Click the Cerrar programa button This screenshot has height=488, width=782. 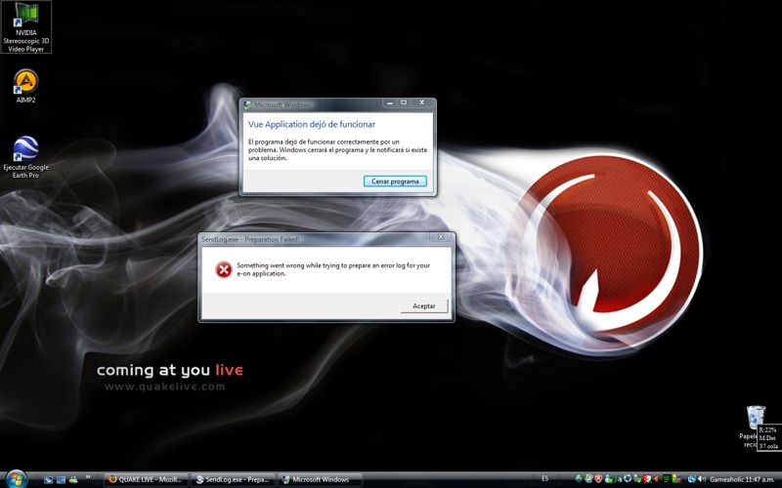395,182
